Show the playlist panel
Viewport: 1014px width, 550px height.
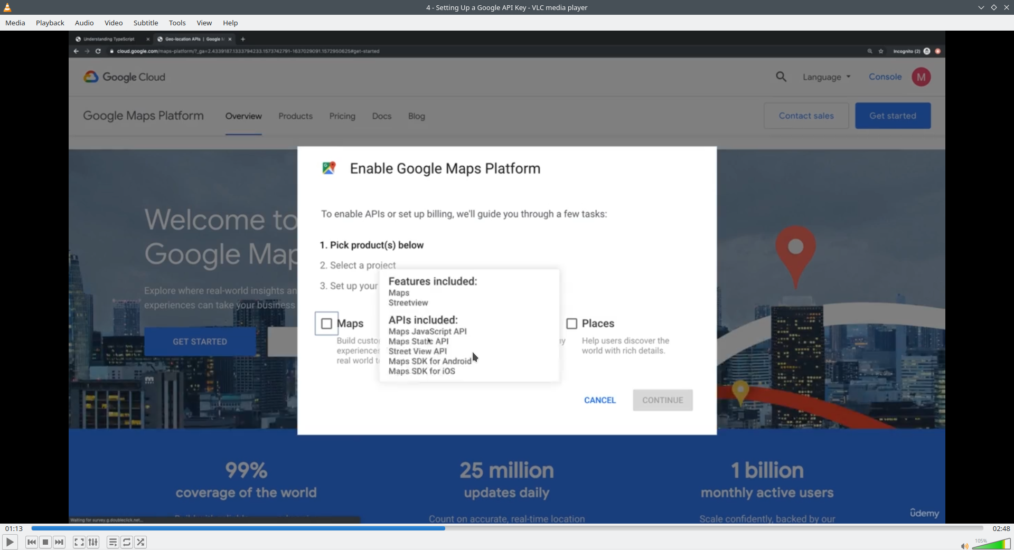[x=112, y=542]
